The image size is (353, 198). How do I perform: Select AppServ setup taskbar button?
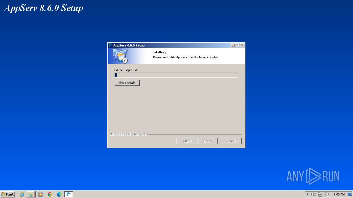[x=69, y=194]
